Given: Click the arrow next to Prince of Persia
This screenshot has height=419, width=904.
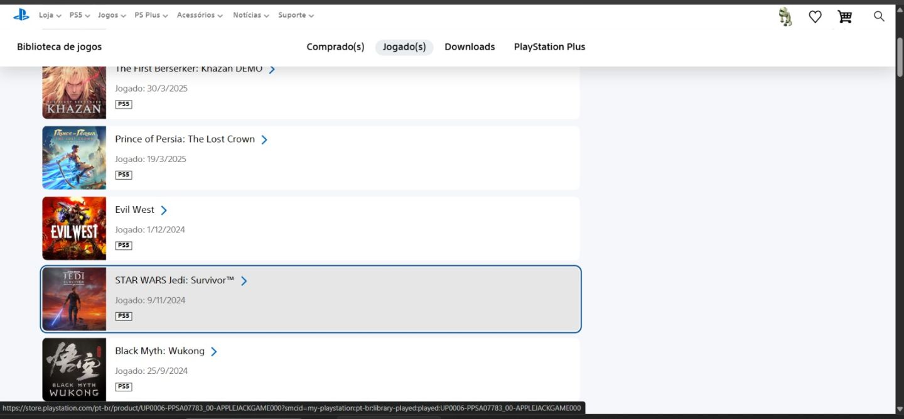Looking at the screenshot, I should pos(264,140).
